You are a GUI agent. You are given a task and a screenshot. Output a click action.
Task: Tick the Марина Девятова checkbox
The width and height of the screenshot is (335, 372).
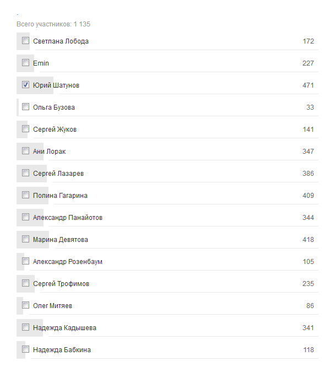pos(25,239)
